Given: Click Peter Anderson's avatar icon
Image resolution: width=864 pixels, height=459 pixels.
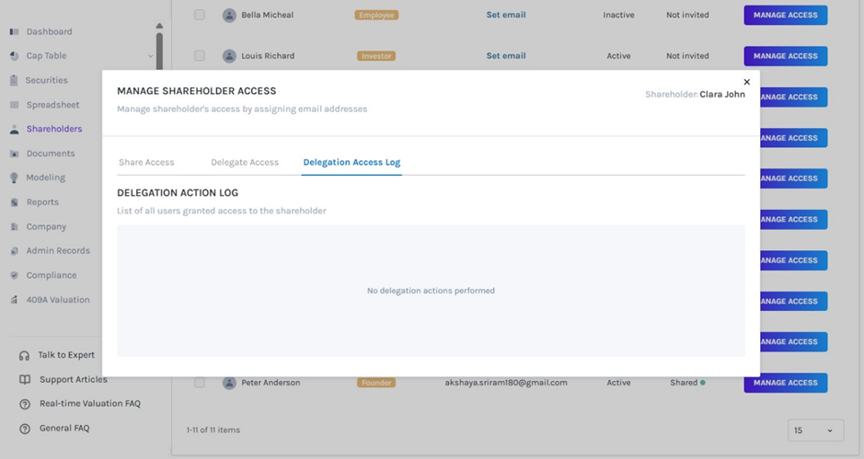Looking at the screenshot, I should click(x=229, y=383).
